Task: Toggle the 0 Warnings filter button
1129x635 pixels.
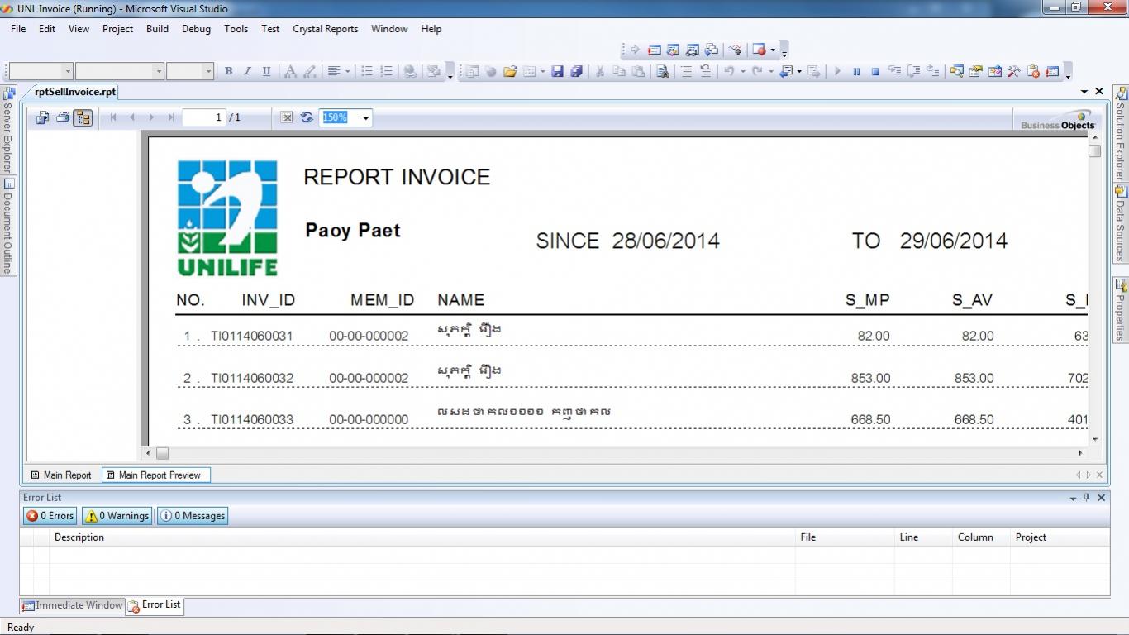Action: [117, 515]
